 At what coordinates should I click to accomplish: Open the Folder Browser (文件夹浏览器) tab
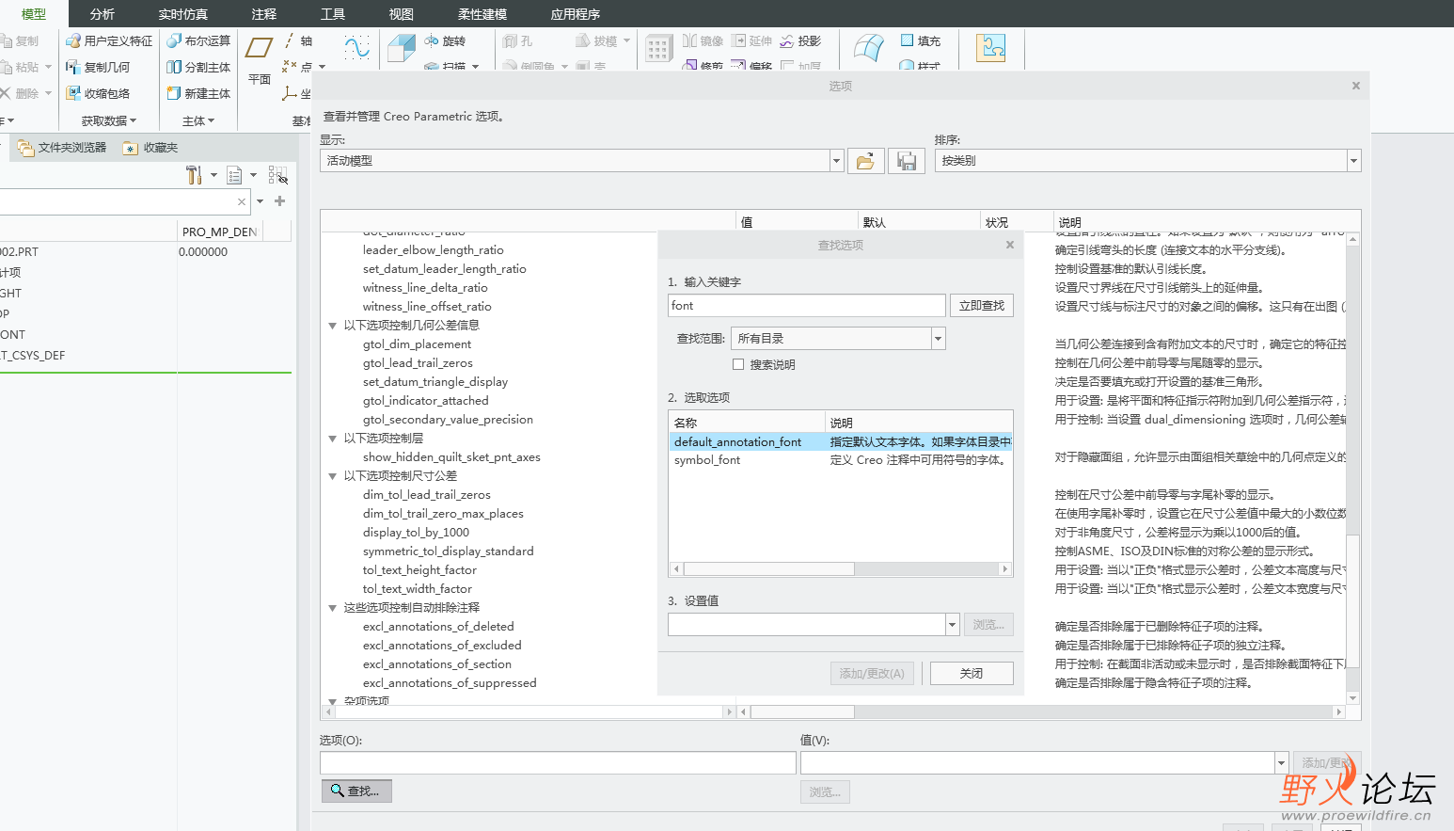[62, 148]
